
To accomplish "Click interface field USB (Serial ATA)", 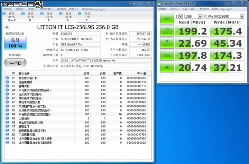I will [x=80, y=45].
